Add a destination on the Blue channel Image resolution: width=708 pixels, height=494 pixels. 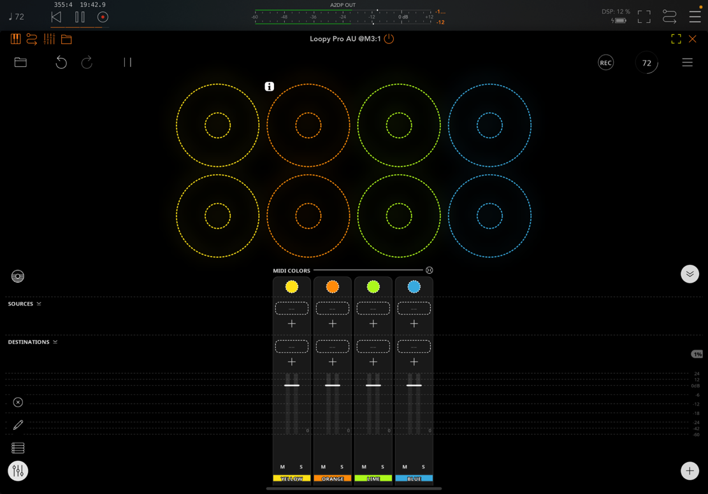(x=414, y=362)
